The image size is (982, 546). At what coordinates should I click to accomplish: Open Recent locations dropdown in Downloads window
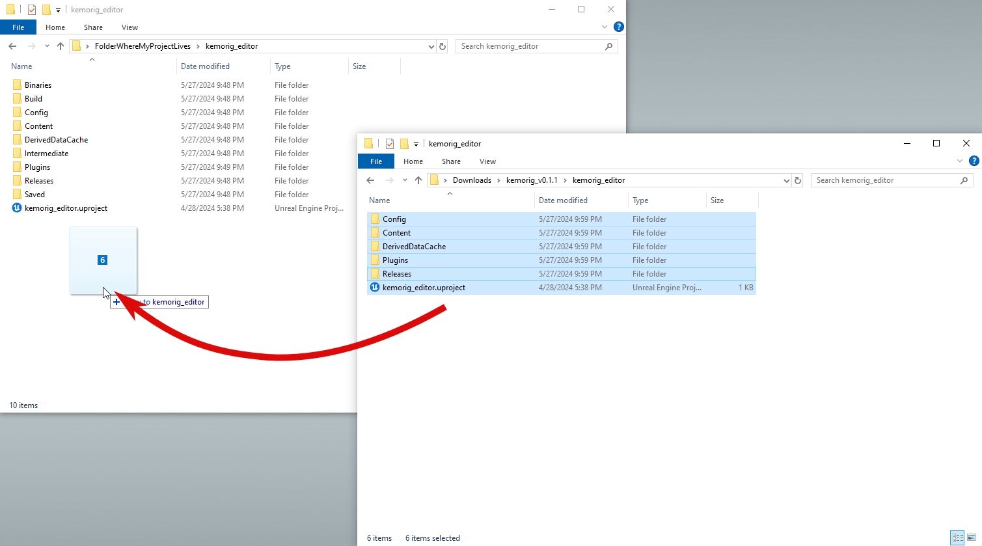[x=405, y=180]
